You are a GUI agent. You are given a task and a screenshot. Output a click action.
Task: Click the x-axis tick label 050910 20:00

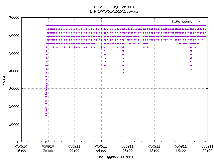point(48,149)
